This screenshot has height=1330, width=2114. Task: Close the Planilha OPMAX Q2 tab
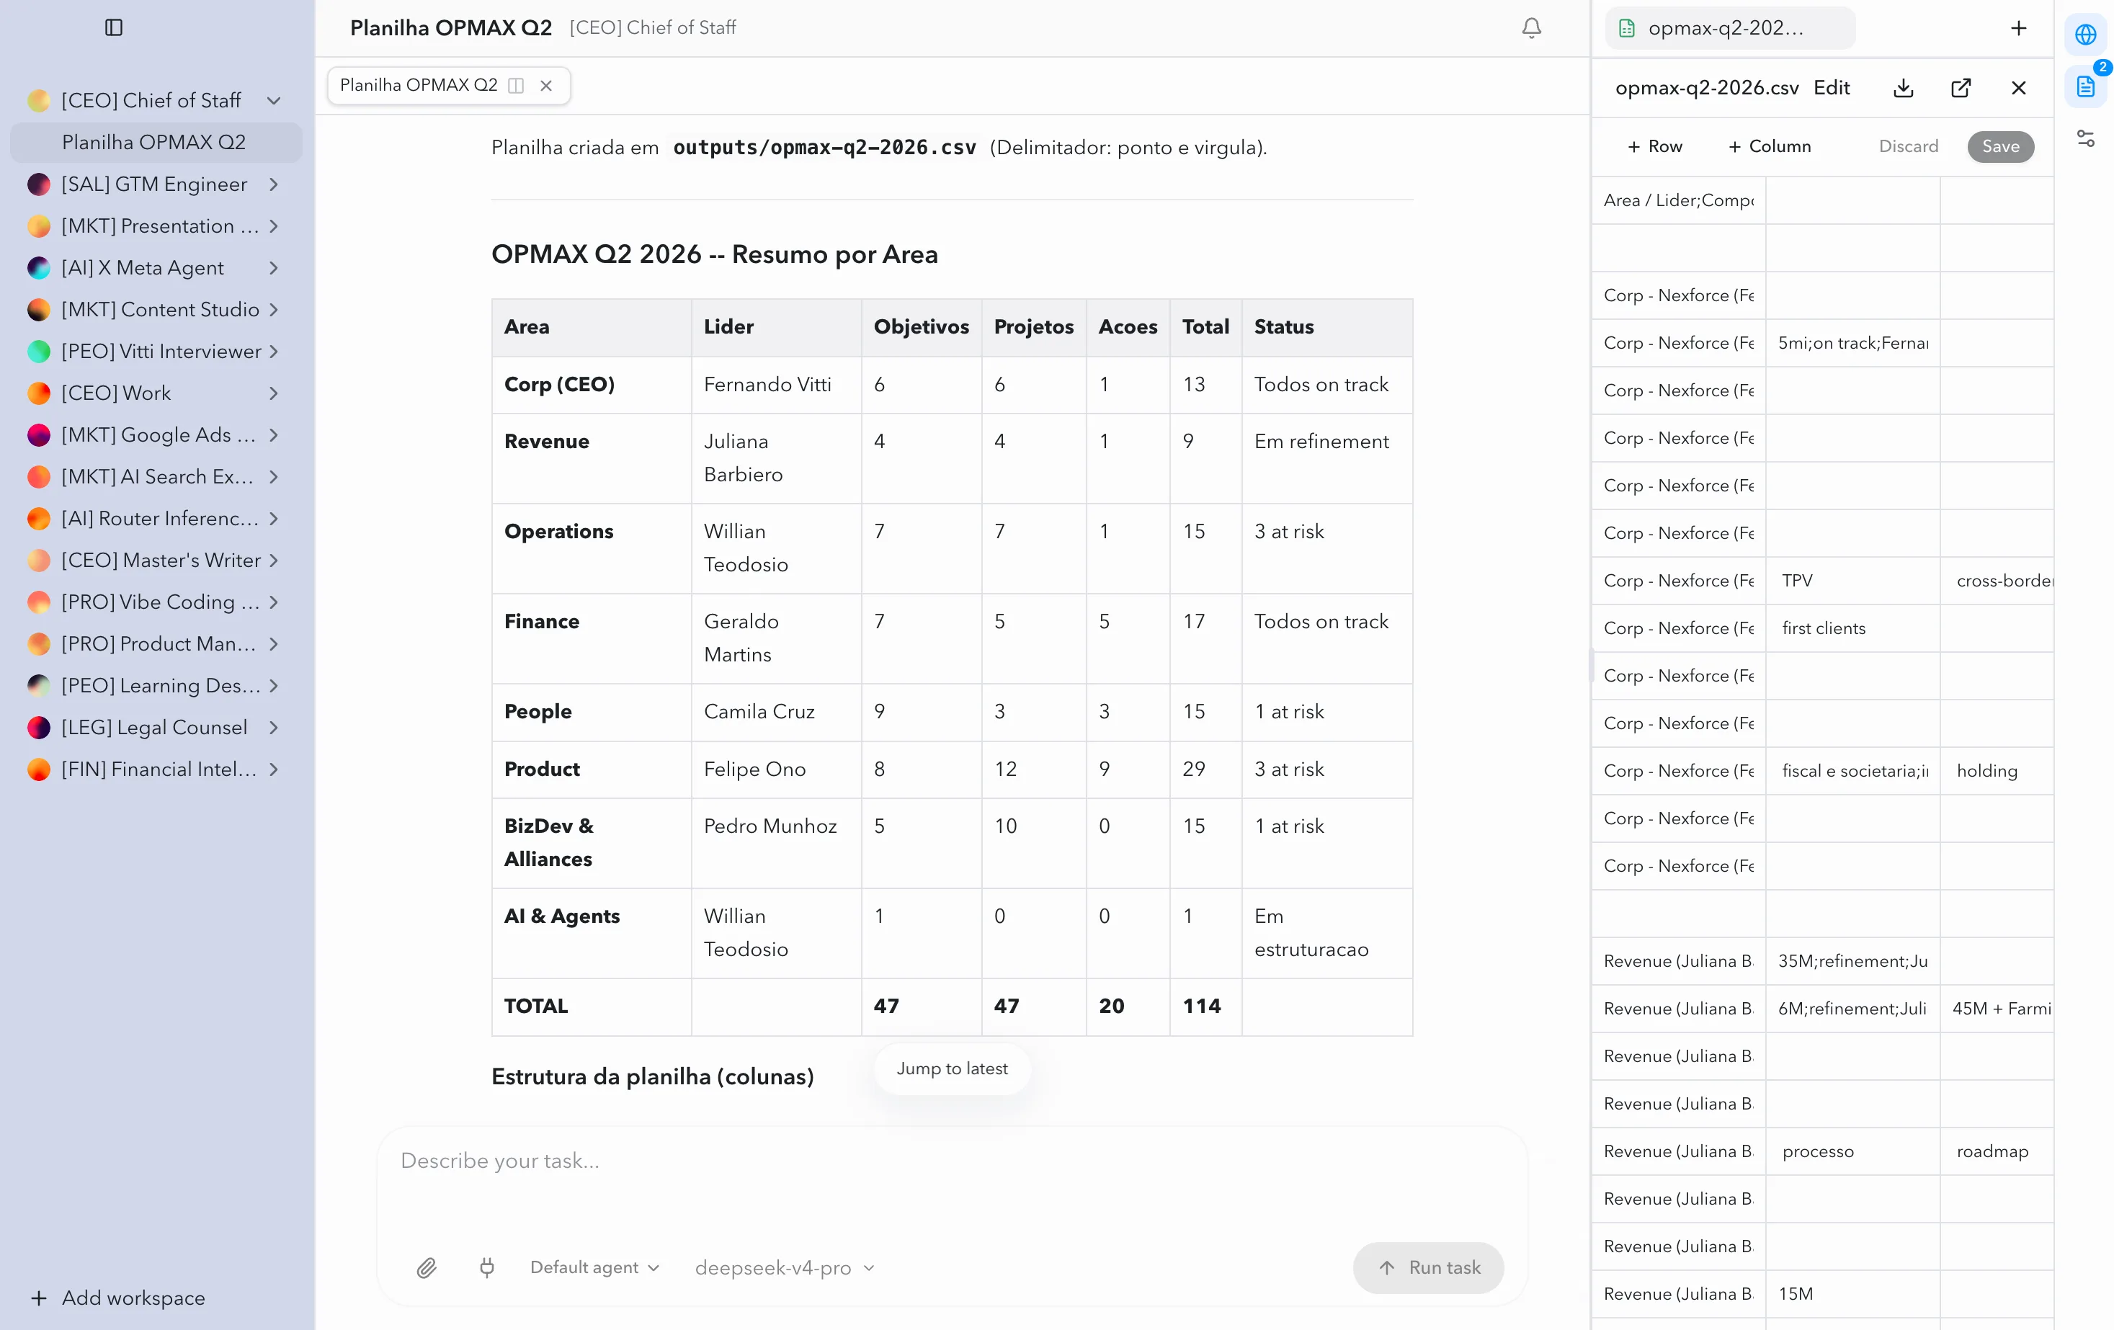[546, 85]
